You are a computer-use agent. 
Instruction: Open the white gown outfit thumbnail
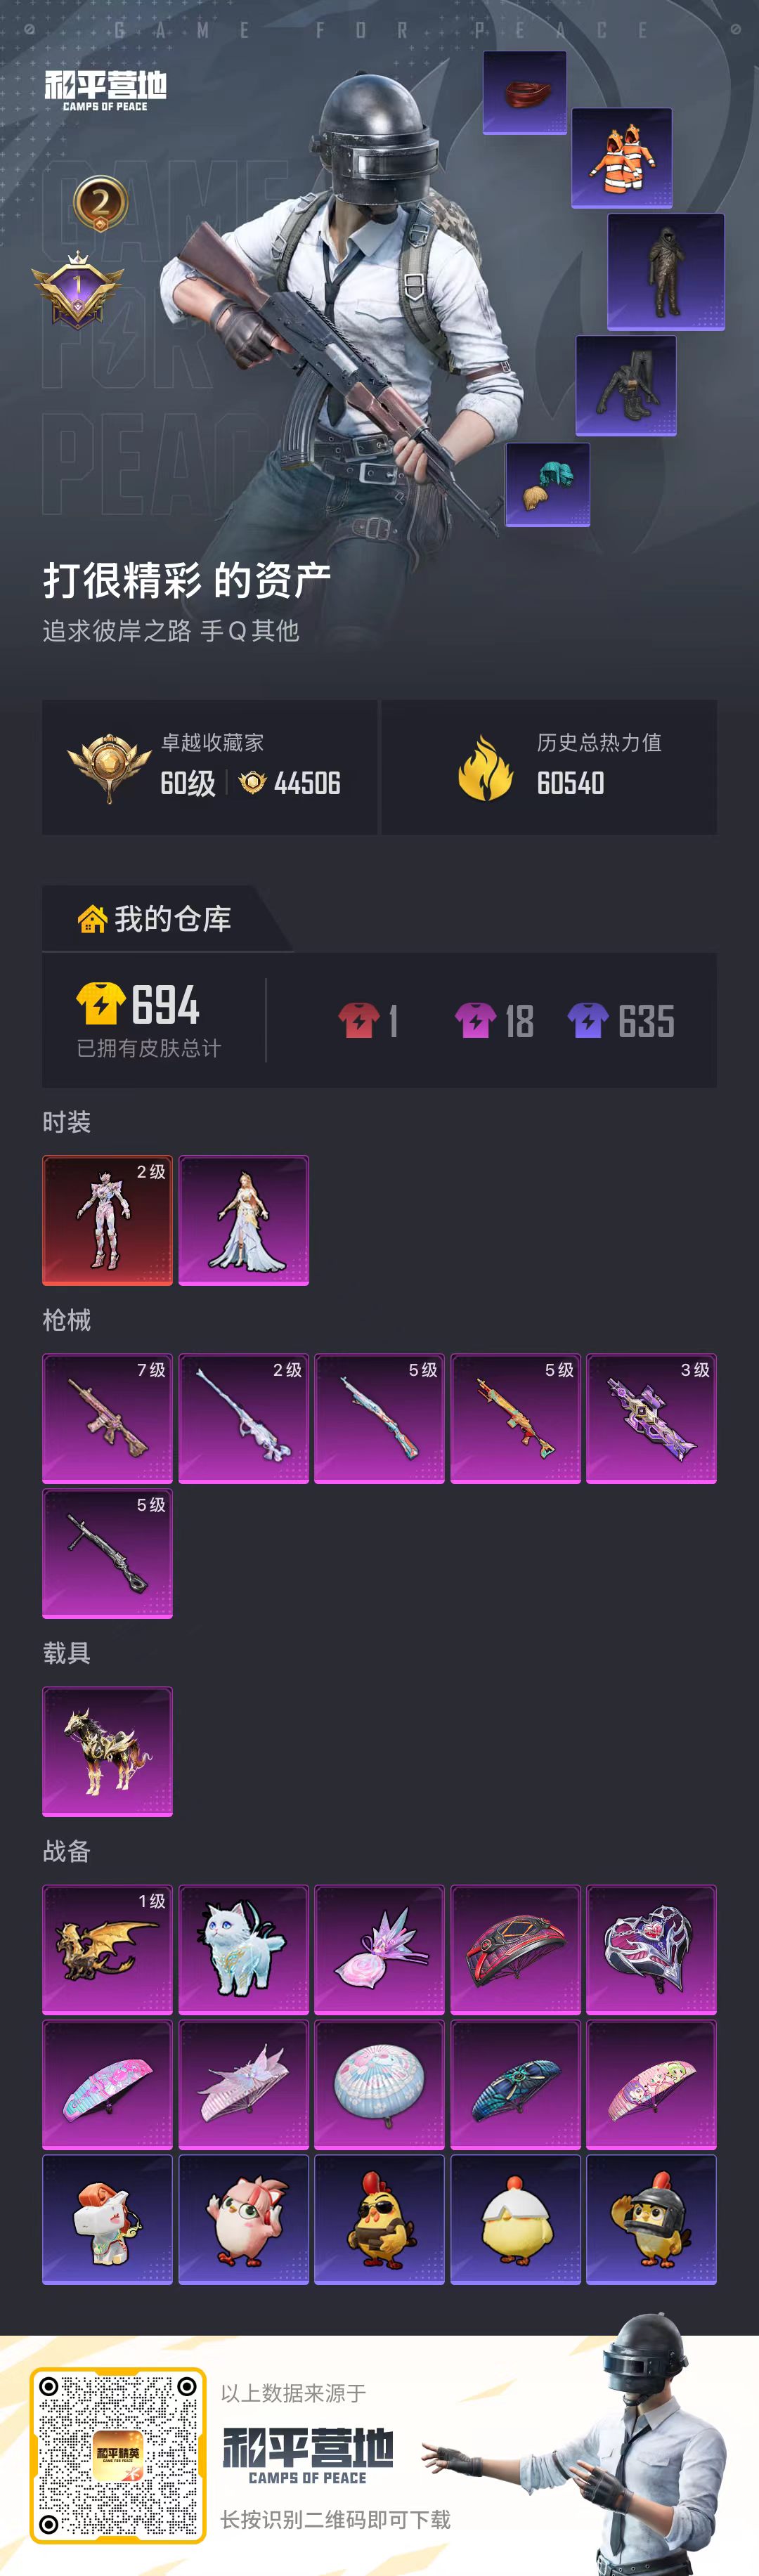243,1220
